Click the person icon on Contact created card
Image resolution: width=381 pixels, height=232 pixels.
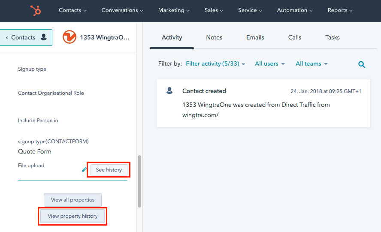click(169, 91)
